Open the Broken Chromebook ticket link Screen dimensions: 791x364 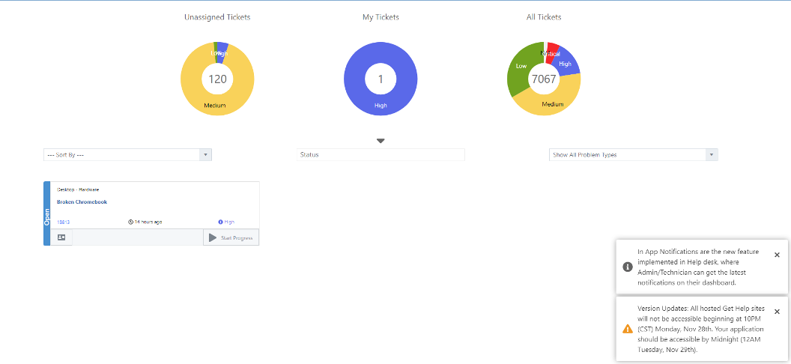[x=82, y=202]
